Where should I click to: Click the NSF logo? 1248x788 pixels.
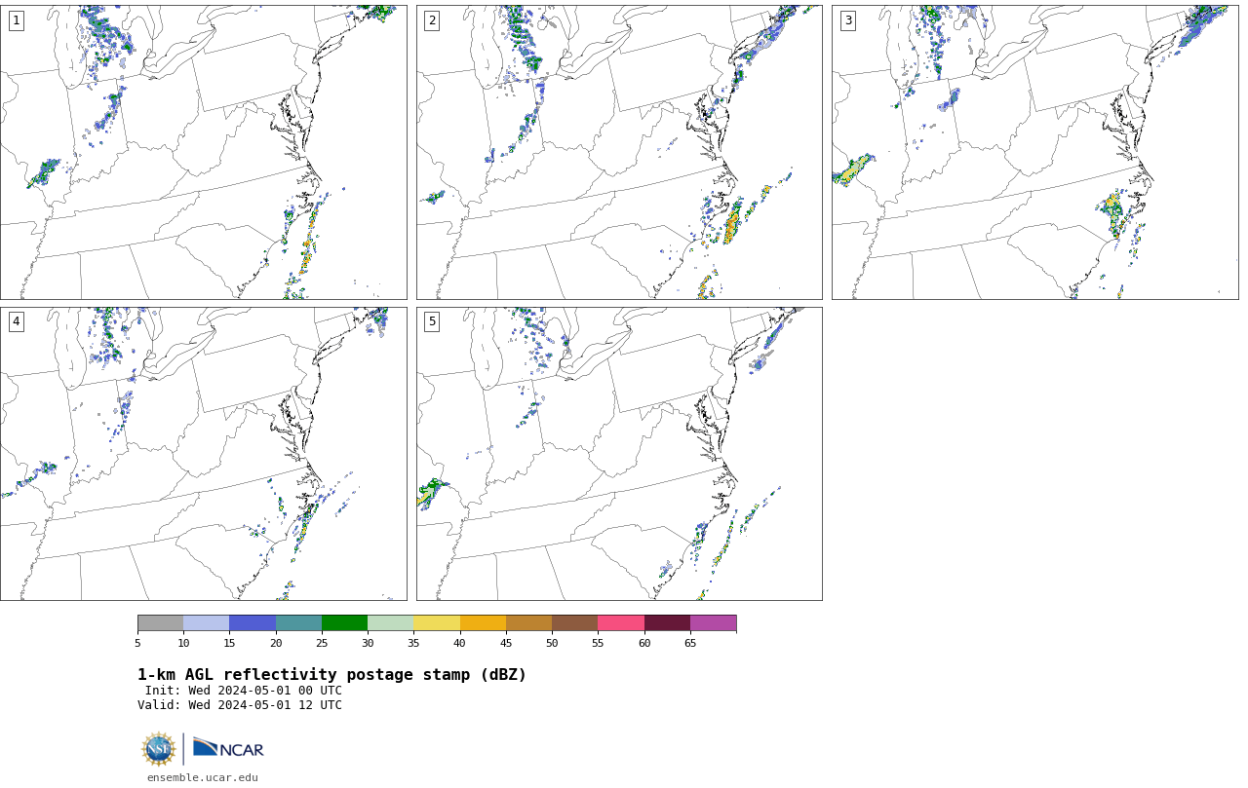[159, 749]
